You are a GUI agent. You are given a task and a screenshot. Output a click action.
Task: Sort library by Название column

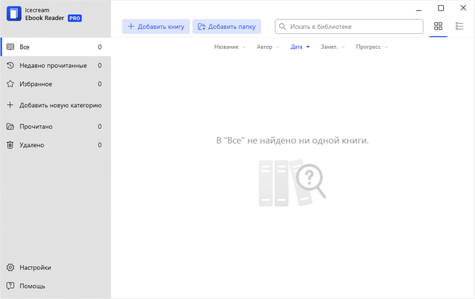226,47
